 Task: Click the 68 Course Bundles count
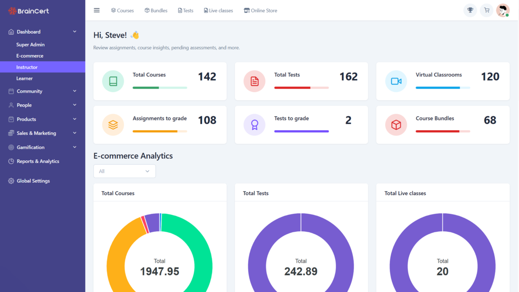490,120
